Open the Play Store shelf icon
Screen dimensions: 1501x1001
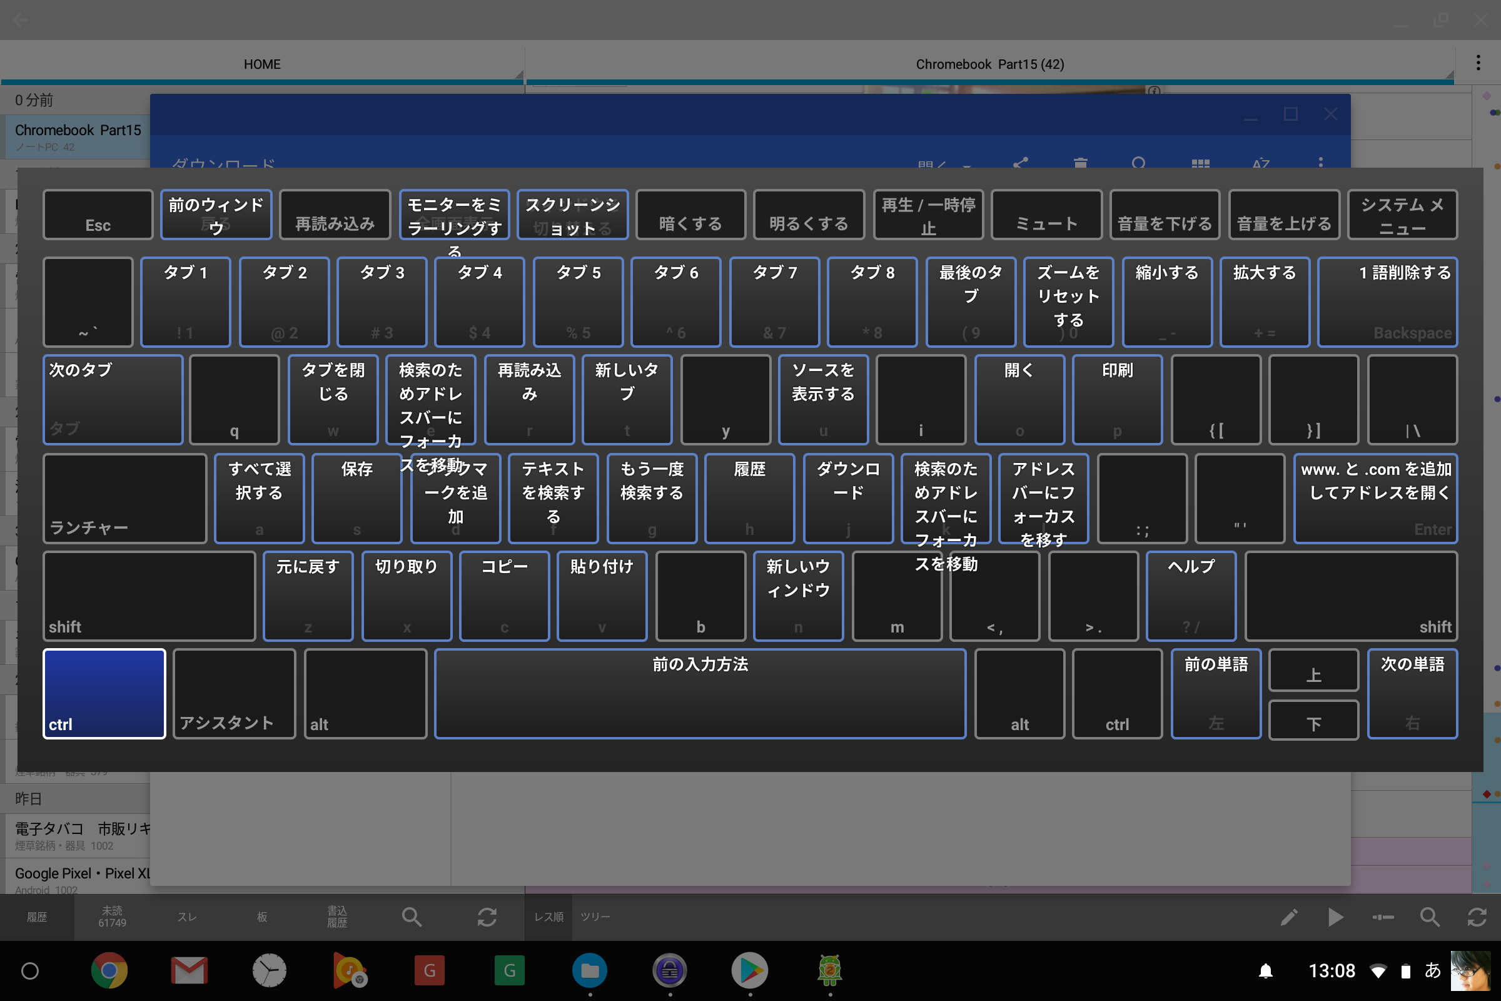click(x=749, y=971)
